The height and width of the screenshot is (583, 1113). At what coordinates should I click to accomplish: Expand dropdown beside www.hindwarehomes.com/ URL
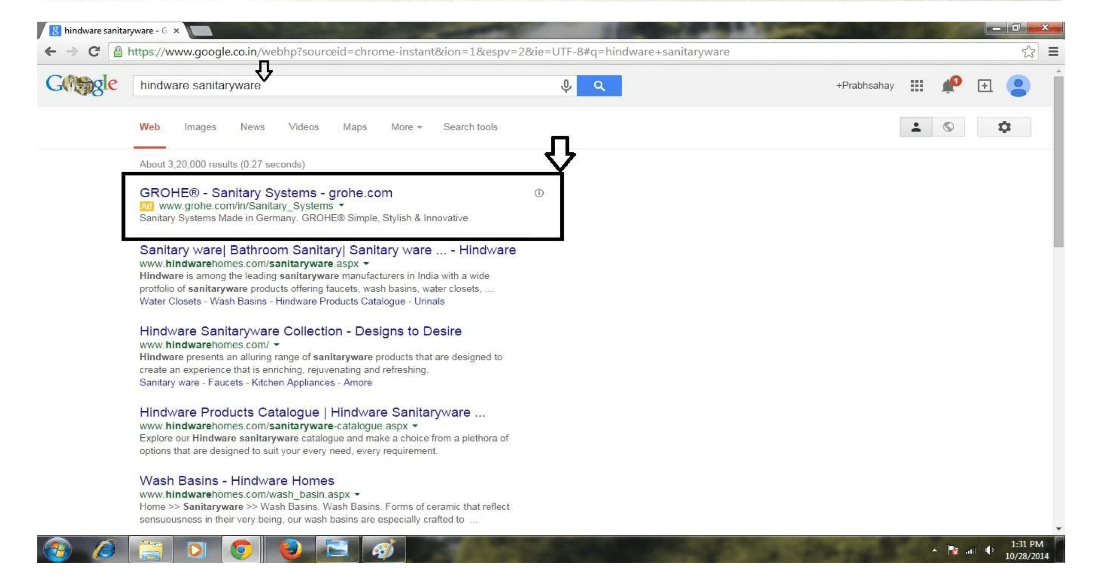click(277, 345)
